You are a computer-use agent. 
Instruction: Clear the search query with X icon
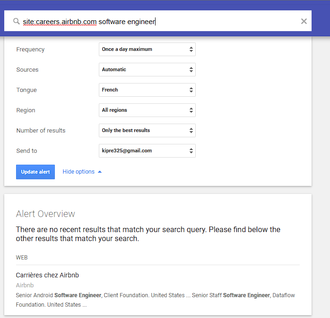pos(304,21)
